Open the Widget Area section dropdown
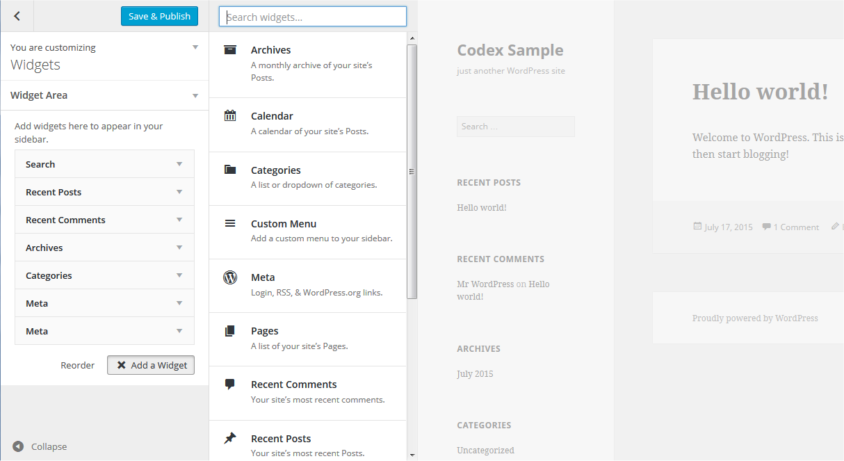The height and width of the screenshot is (461, 844). 195,95
